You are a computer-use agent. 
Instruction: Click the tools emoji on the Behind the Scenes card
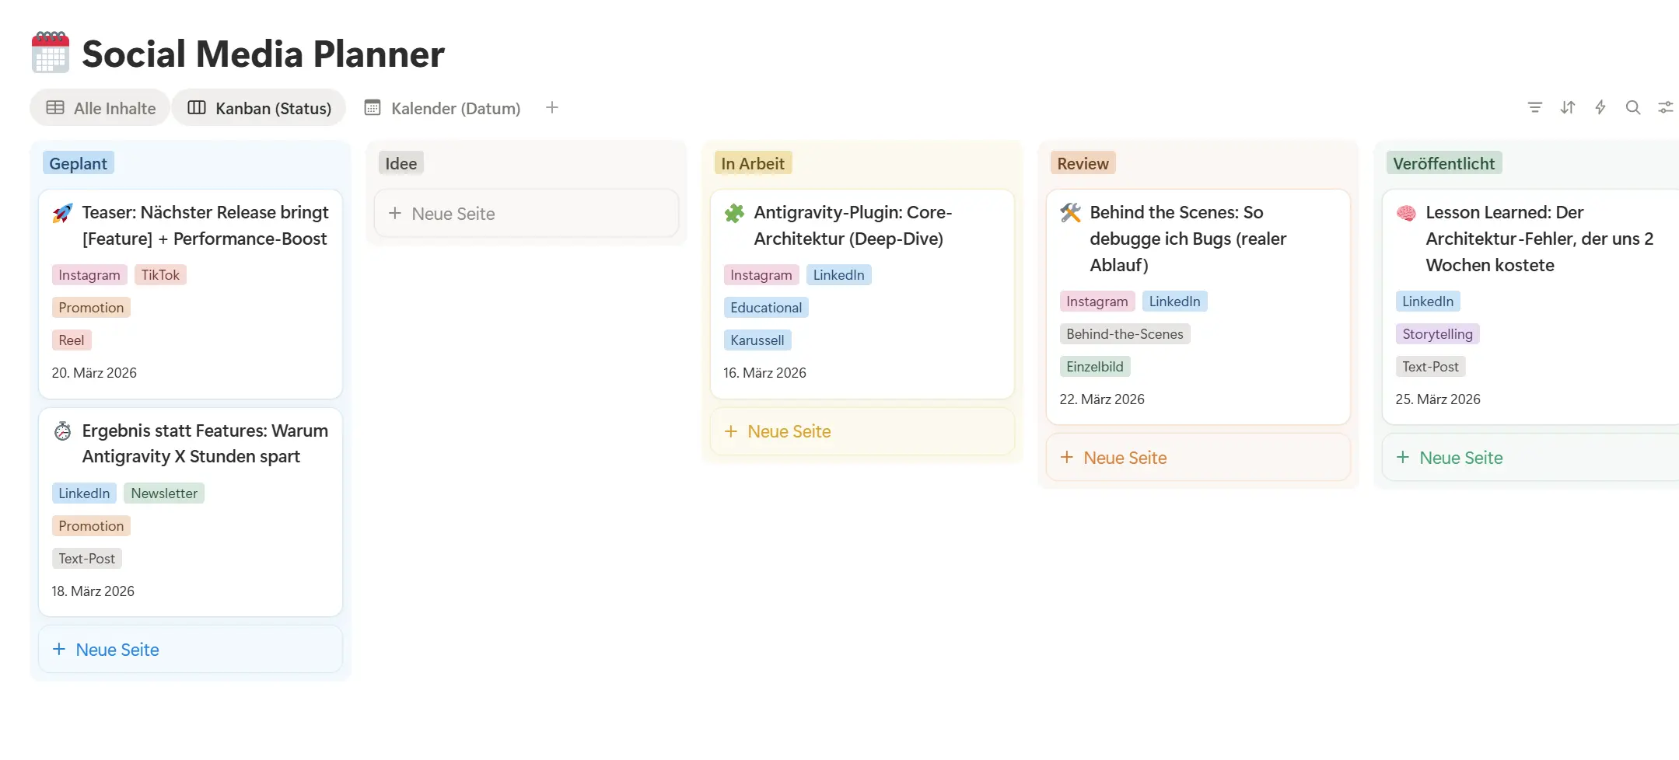click(x=1071, y=212)
